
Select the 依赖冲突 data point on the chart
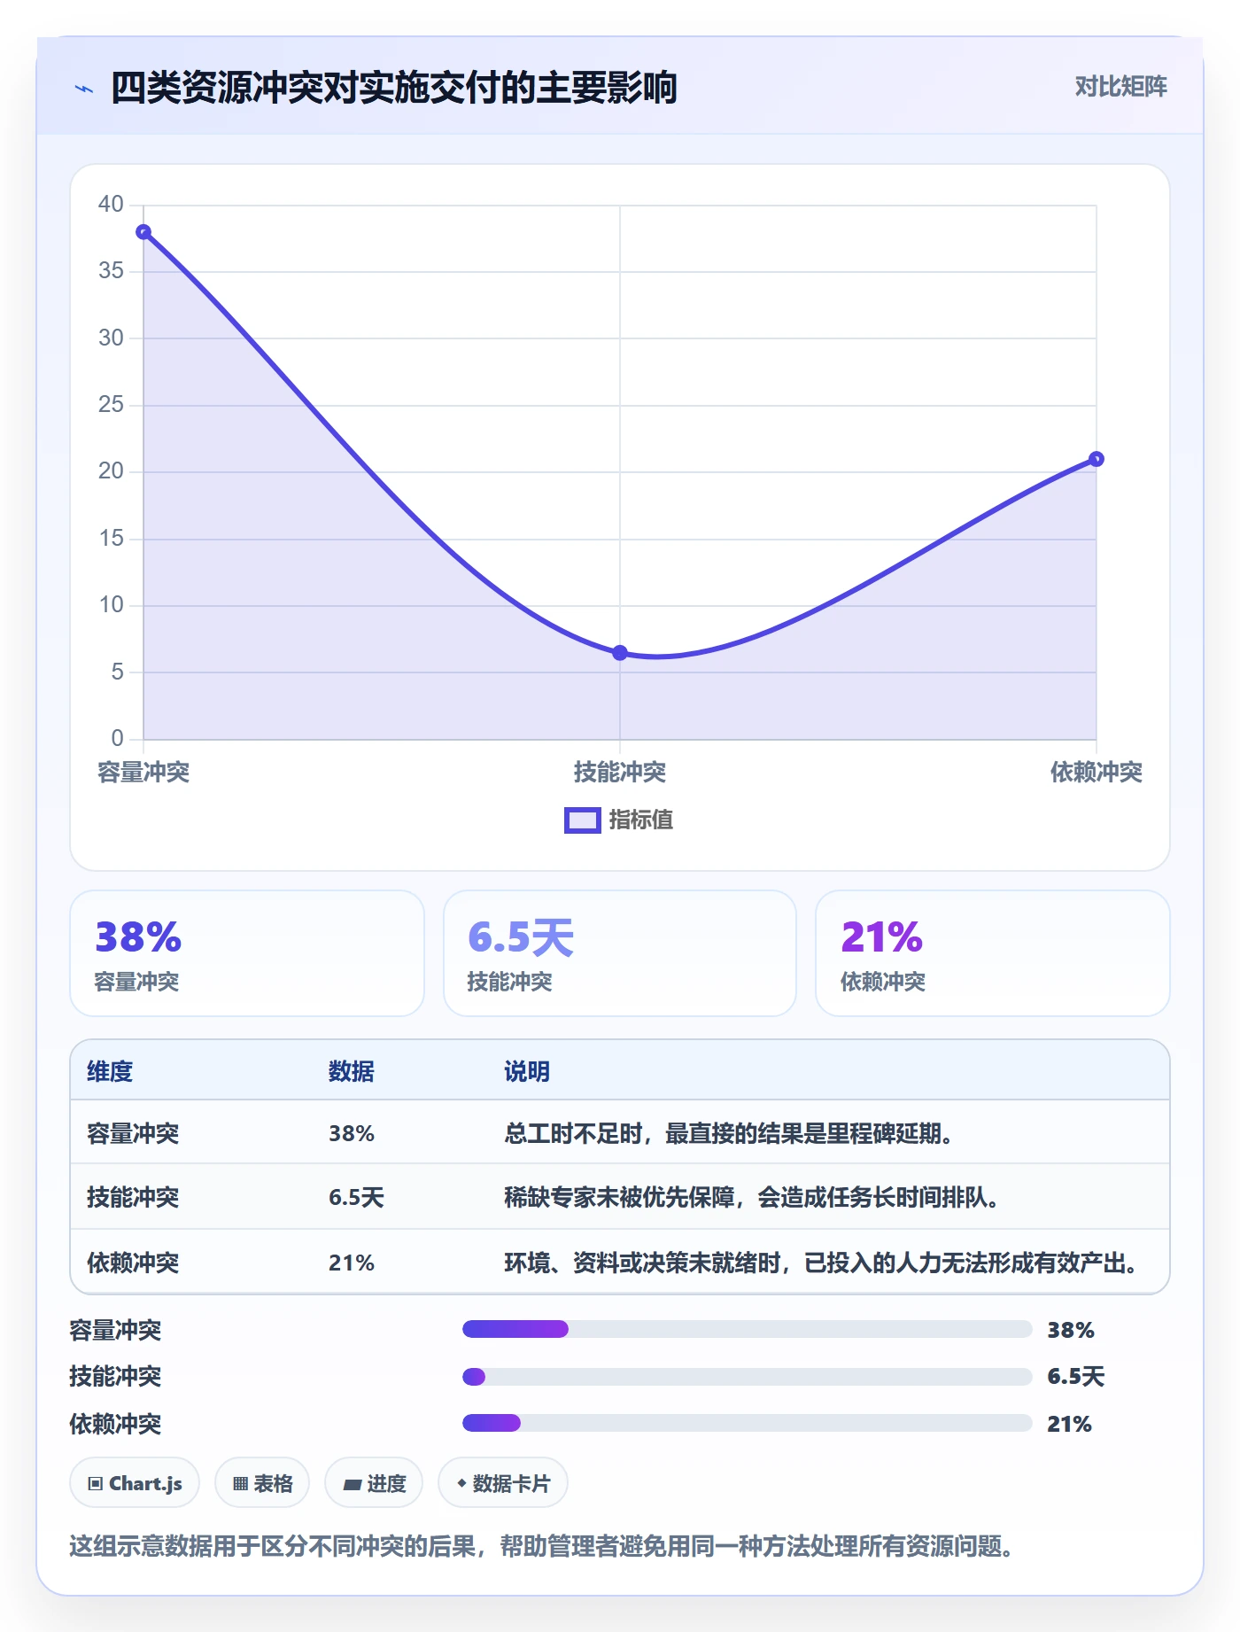(x=1097, y=459)
